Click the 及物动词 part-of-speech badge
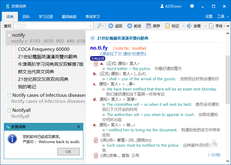231x165 pixels. pos(98,59)
